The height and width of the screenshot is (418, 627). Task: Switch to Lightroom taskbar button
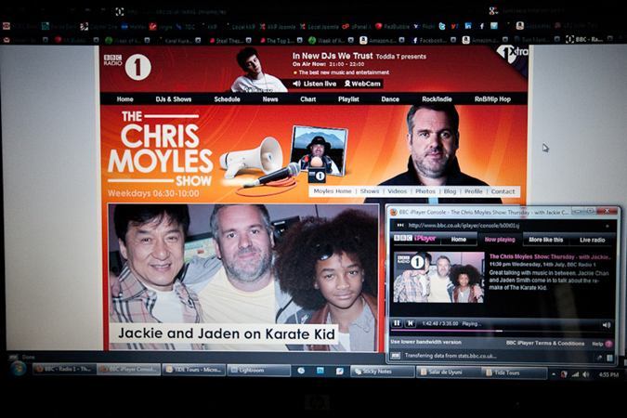259,371
